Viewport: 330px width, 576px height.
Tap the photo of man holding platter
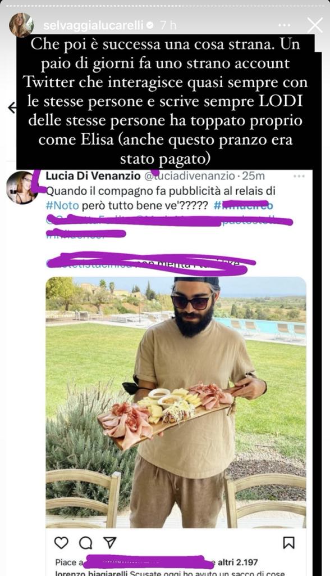pyautogui.click(x=176, y=402)
